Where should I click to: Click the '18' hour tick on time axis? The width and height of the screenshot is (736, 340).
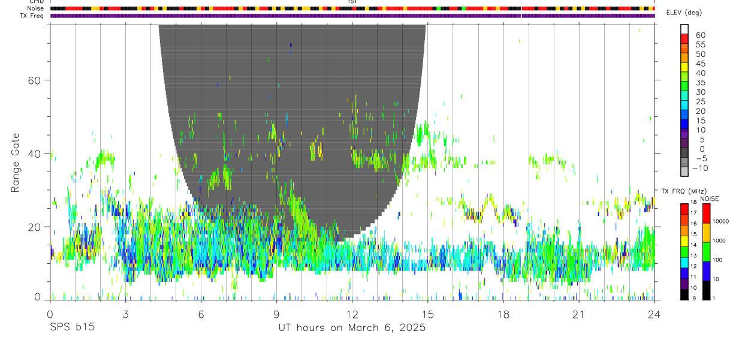(503, 314)
